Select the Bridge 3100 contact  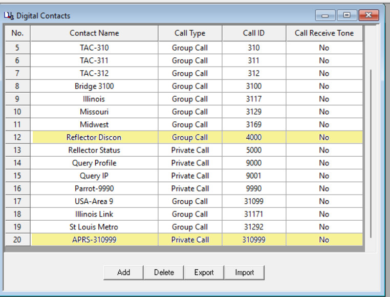(94, 86)
